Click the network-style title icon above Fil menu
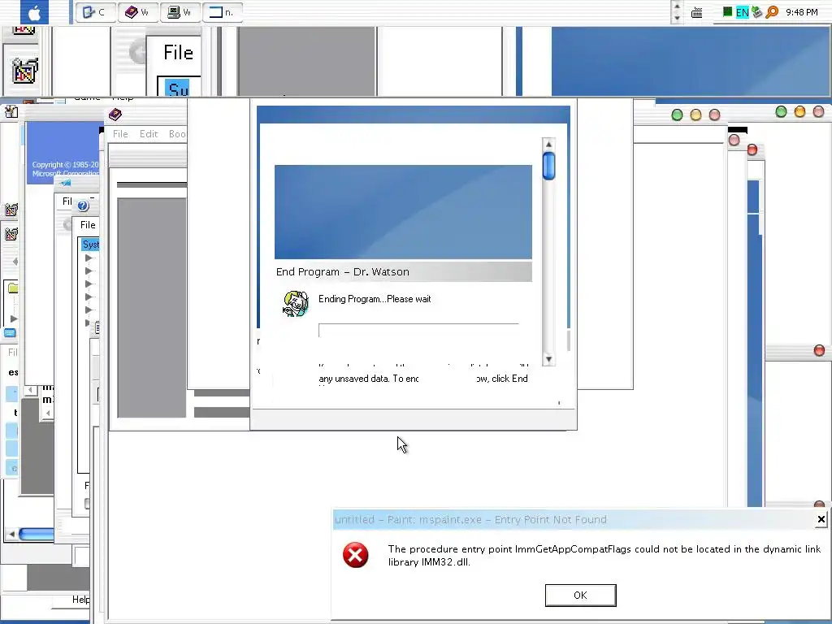Viewport: 832px width, 624px height. (65, 183)
